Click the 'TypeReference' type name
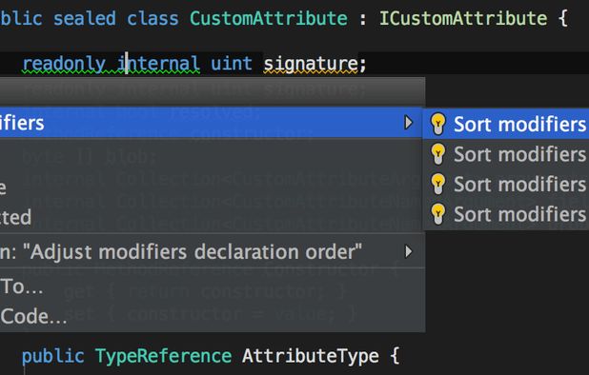This screenshot has height=375, width=589. click(163, 356)
